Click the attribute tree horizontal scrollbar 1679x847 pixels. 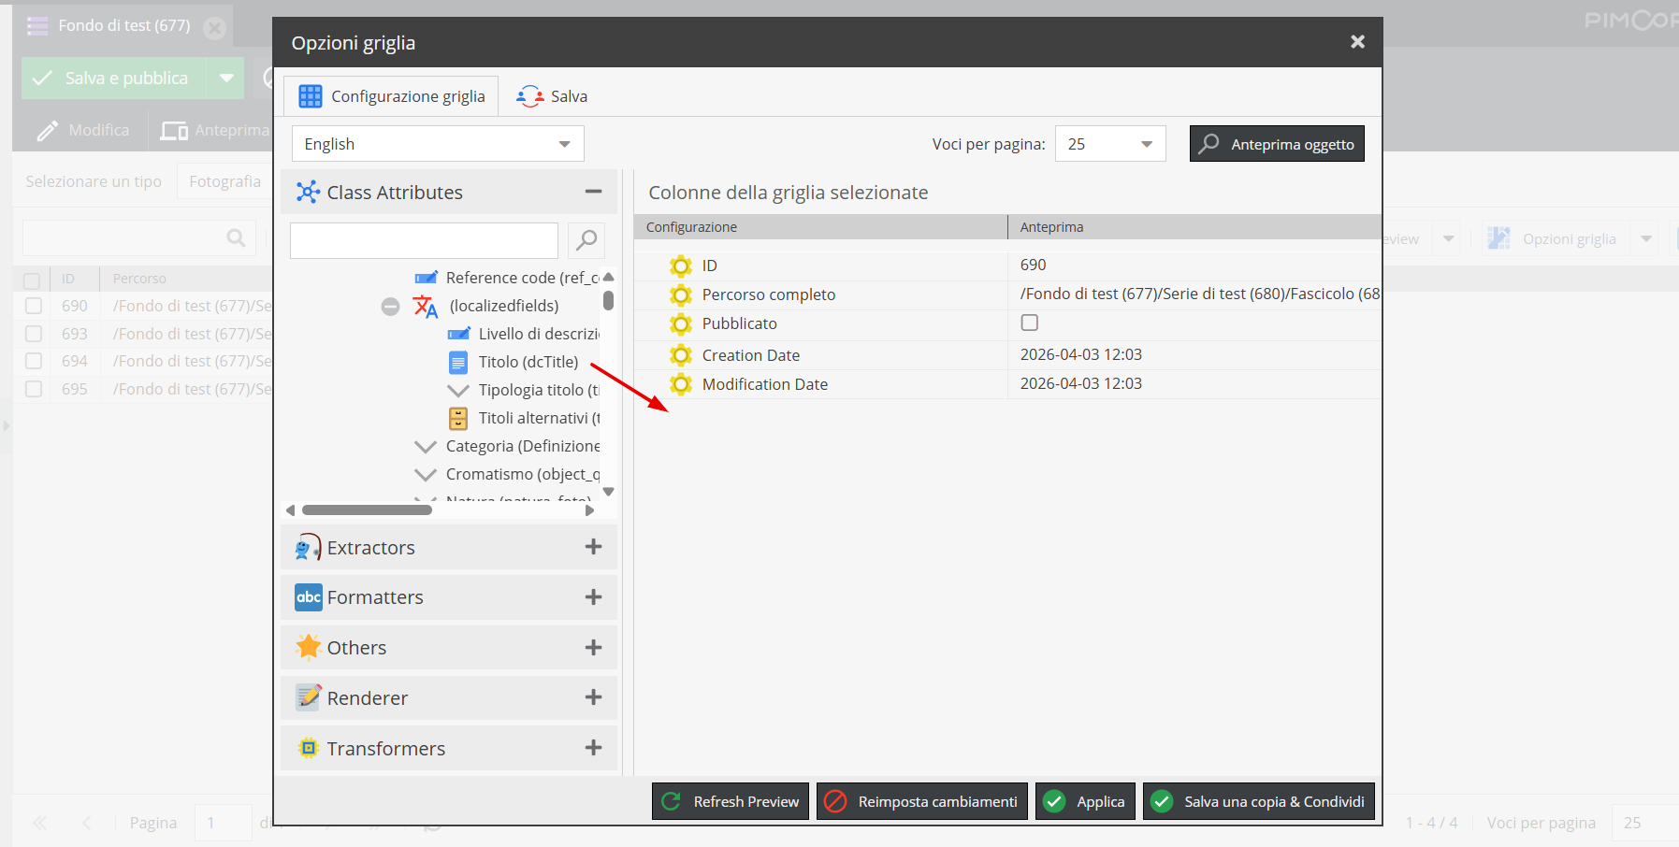pos(367,510)
